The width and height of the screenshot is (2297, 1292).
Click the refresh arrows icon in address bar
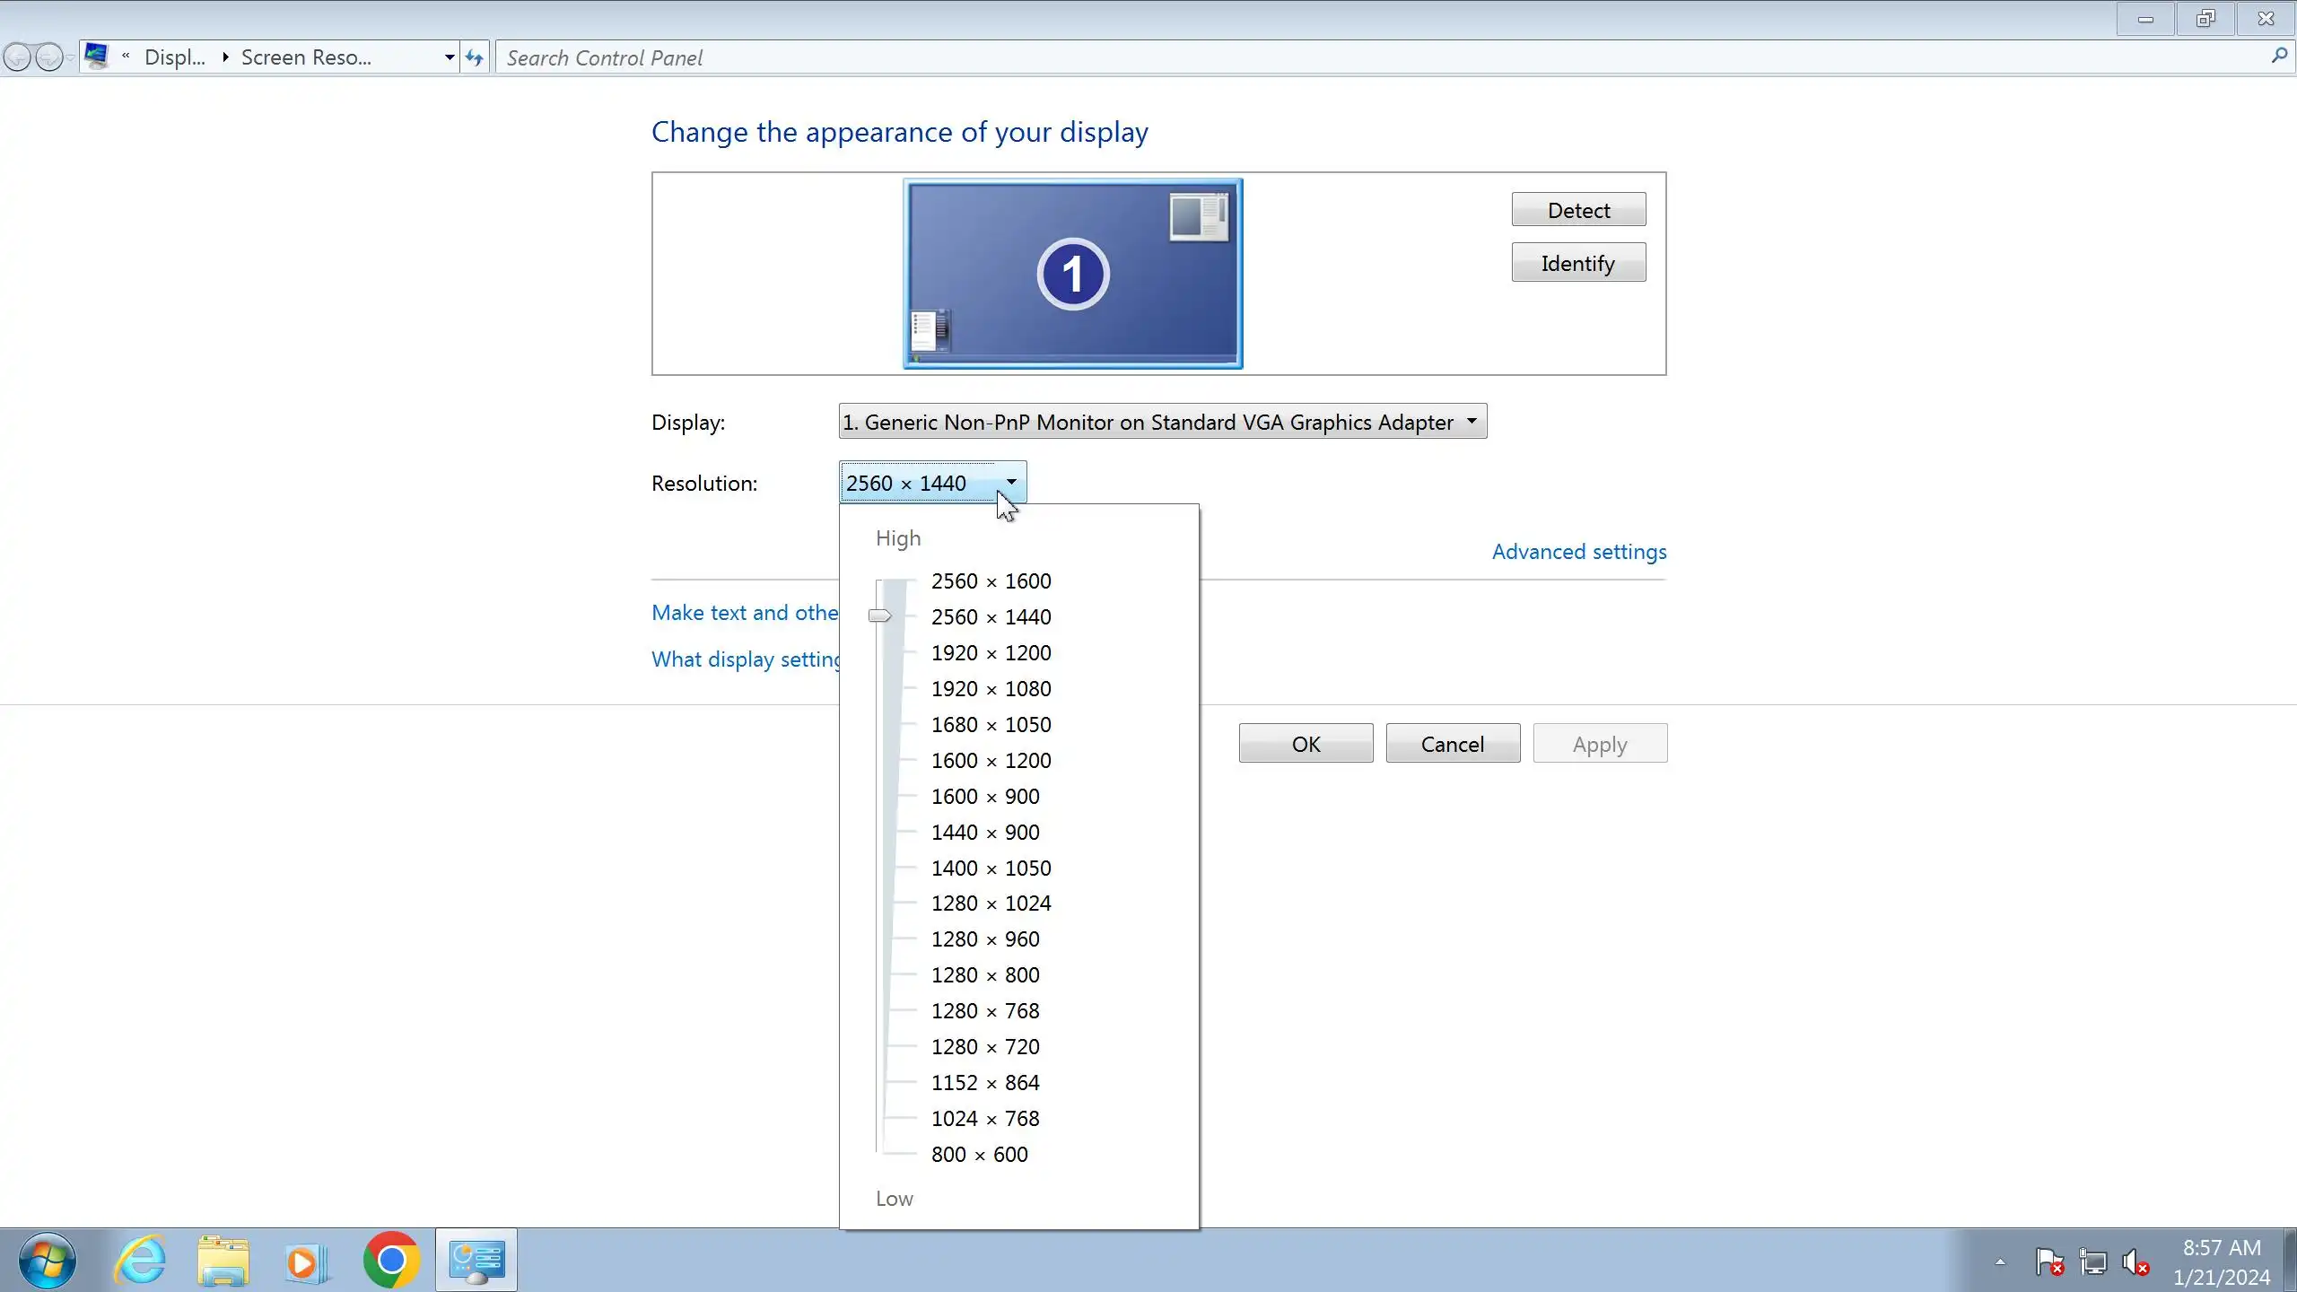click(x=475, y=58)
